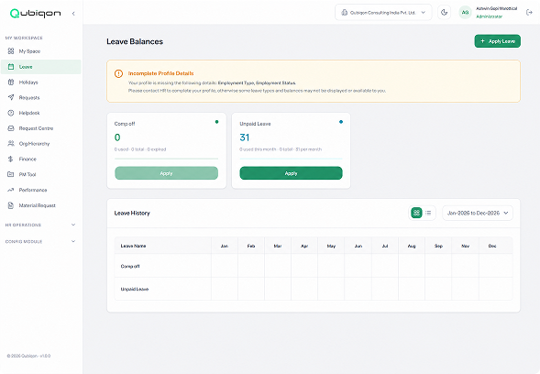The width and height of the screenshot is (540, 374).
Task: Click the Material Request document icon
Action: 11,205
